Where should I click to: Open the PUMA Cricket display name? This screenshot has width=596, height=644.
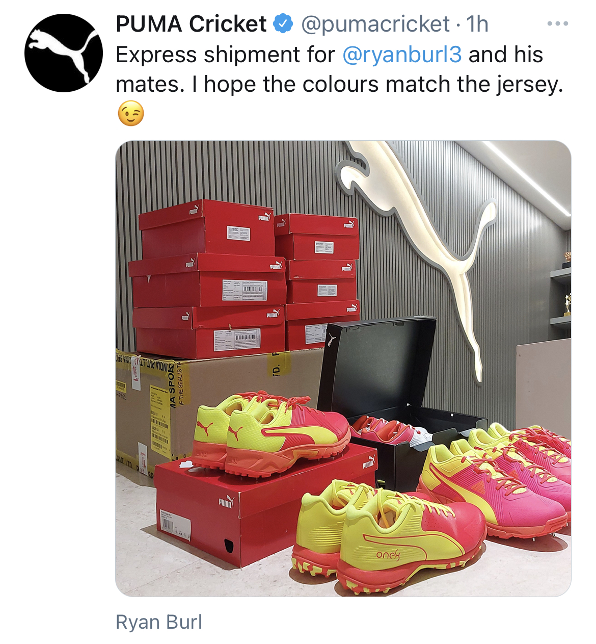click(x=191, y=24)
